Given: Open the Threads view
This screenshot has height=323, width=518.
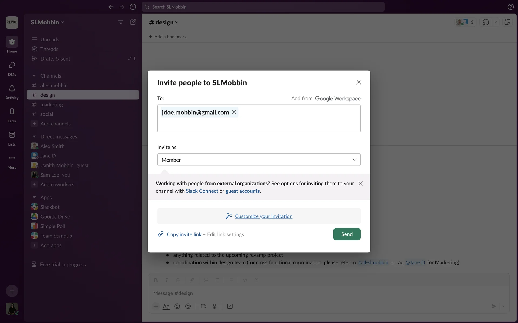Looking at the screenshot, I should click(49, 49).
